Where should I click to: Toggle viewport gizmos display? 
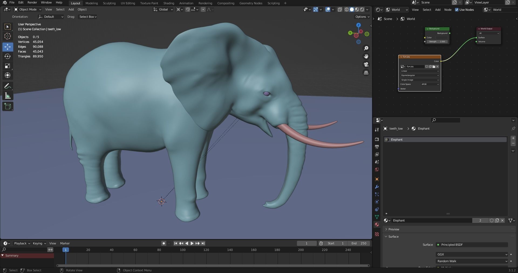[x=315, y=9]
